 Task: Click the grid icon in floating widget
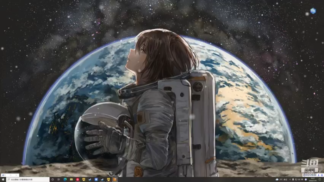point(322,175)
